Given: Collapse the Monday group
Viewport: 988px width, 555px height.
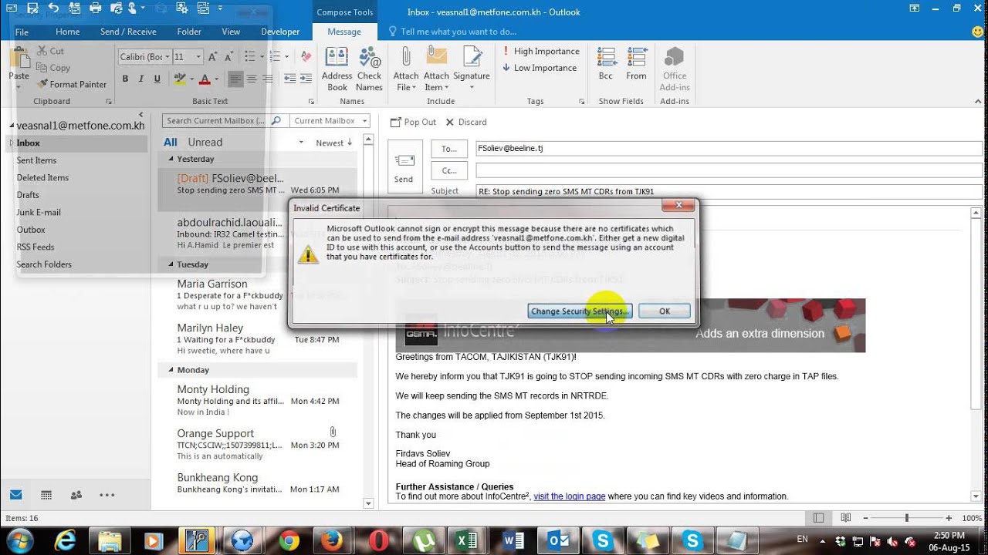Looking at the screenshot, I should point(171,370).
